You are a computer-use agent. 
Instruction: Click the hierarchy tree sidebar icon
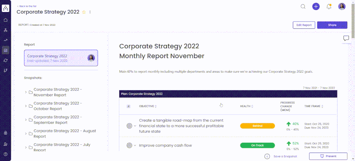click(5, 30)
